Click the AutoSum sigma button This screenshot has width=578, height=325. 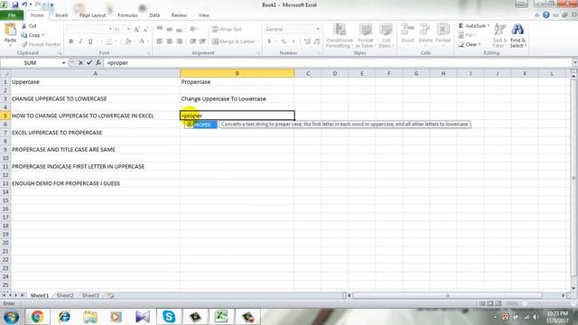click(x=472, y=26)
